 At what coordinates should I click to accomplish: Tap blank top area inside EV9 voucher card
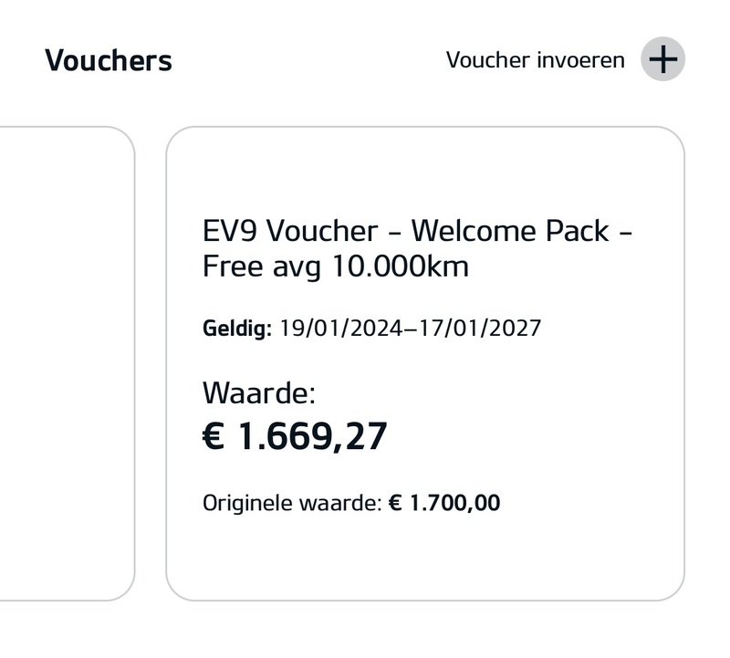[x=424, y=169]
